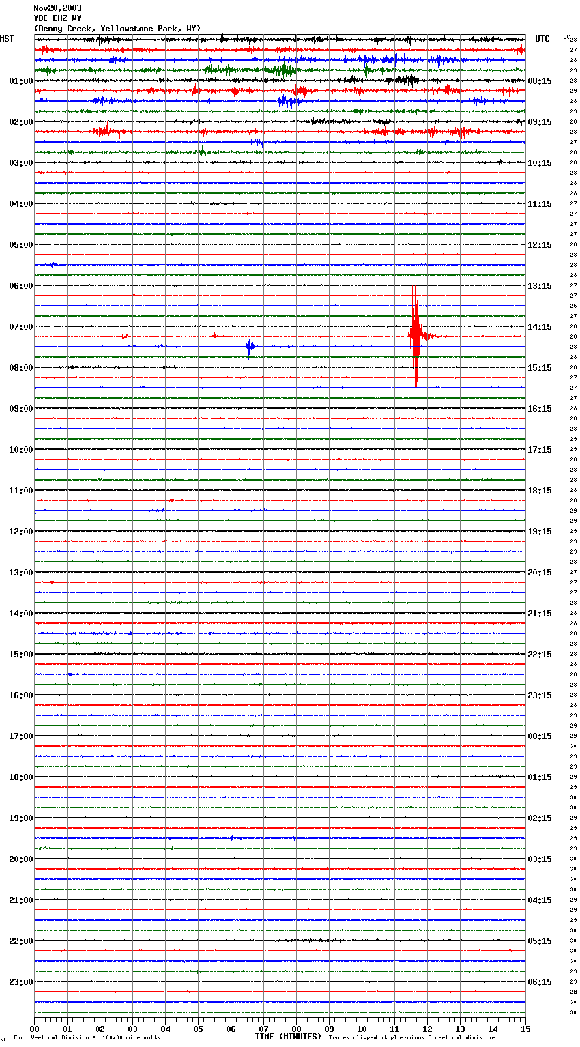
Task: Click "Each Vertical Division = 100.00 microvolts" note
Action: pyautogui.click(x=87, y=1037)
